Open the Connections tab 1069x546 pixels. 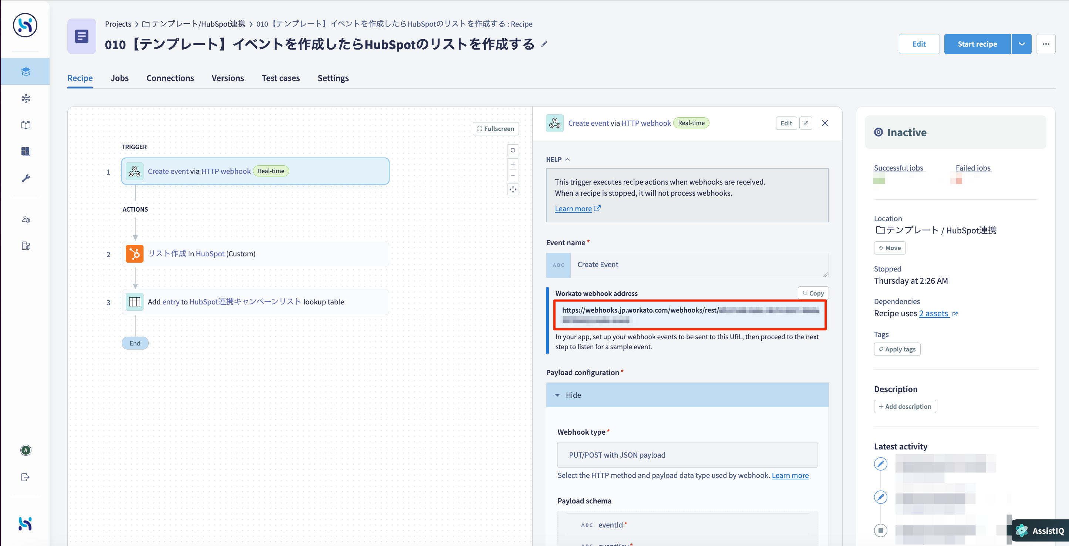click(170, 78)
